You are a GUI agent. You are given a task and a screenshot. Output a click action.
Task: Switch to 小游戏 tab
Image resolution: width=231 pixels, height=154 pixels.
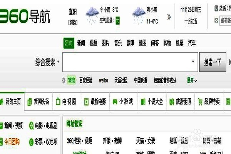click(124, 102)
